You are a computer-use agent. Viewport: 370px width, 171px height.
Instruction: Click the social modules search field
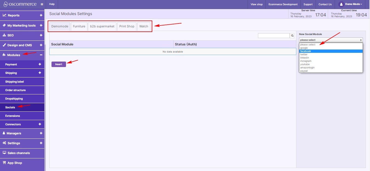(274, 36)
